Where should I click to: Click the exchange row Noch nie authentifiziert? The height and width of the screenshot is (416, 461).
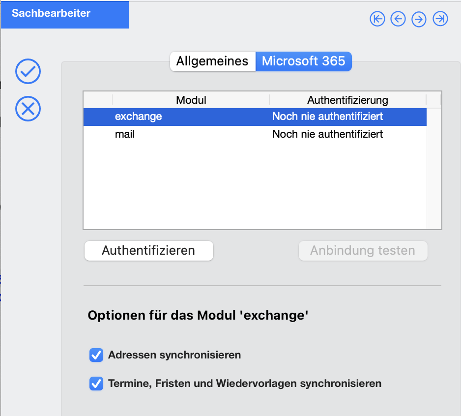[327, 117]
